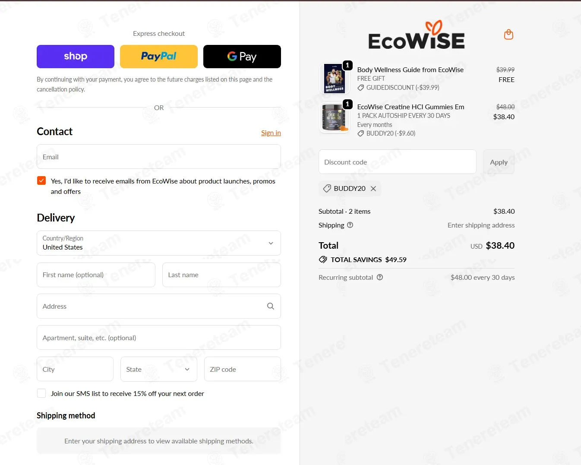This screenshot has width=581, height=465.
Task: Uncheck the EcoWise email offers checkbox
Action: [x=41, y=180]
